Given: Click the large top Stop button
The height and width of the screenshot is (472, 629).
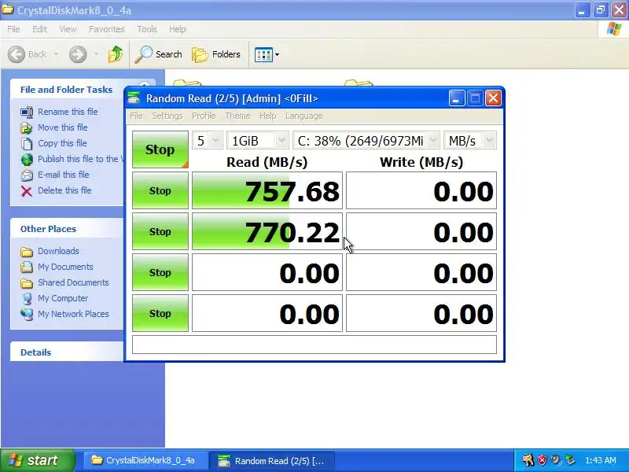Looking at the screenshot, I should point(160,149).
